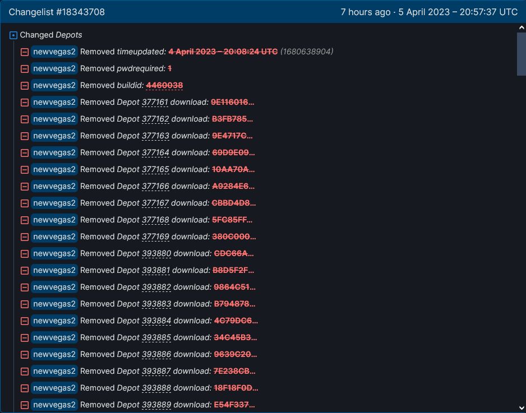
Task: Click minus icon on Depot 377165 row
Action: [x=25, y=170]
